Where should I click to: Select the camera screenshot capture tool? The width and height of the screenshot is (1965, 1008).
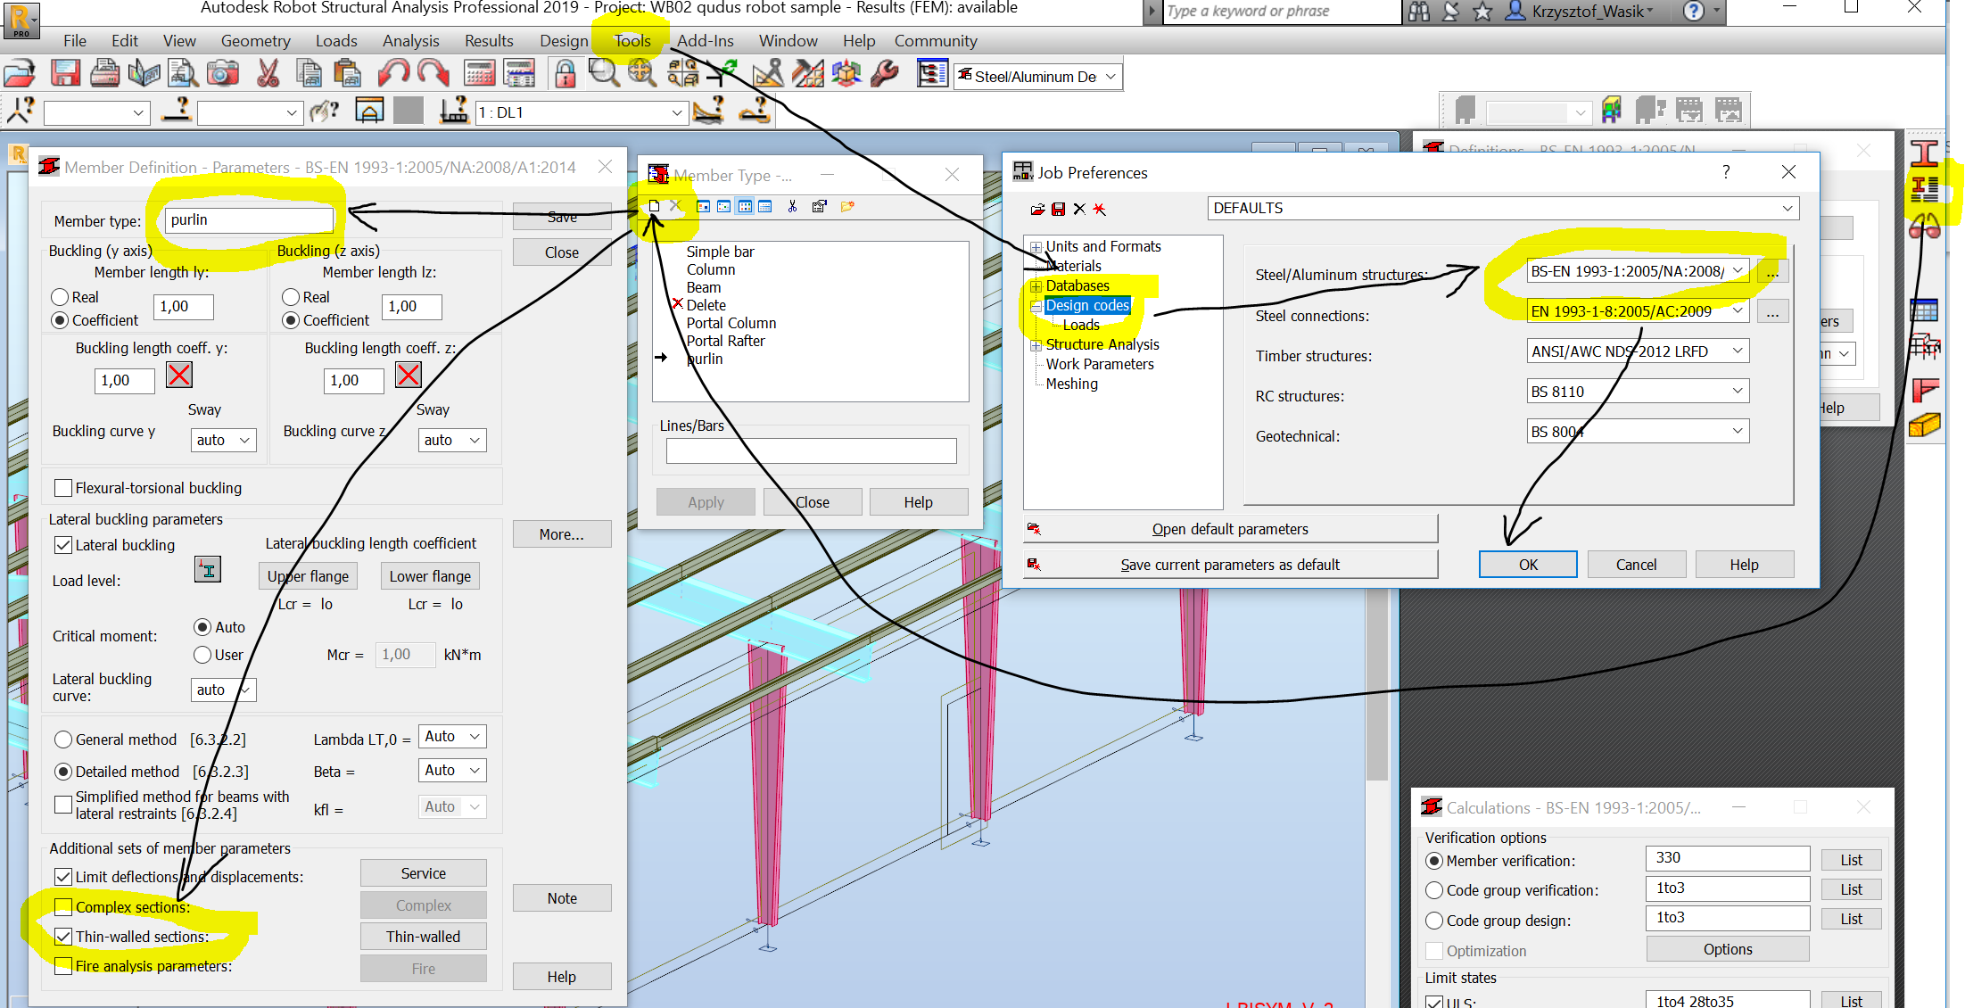[x=222, y=73]
